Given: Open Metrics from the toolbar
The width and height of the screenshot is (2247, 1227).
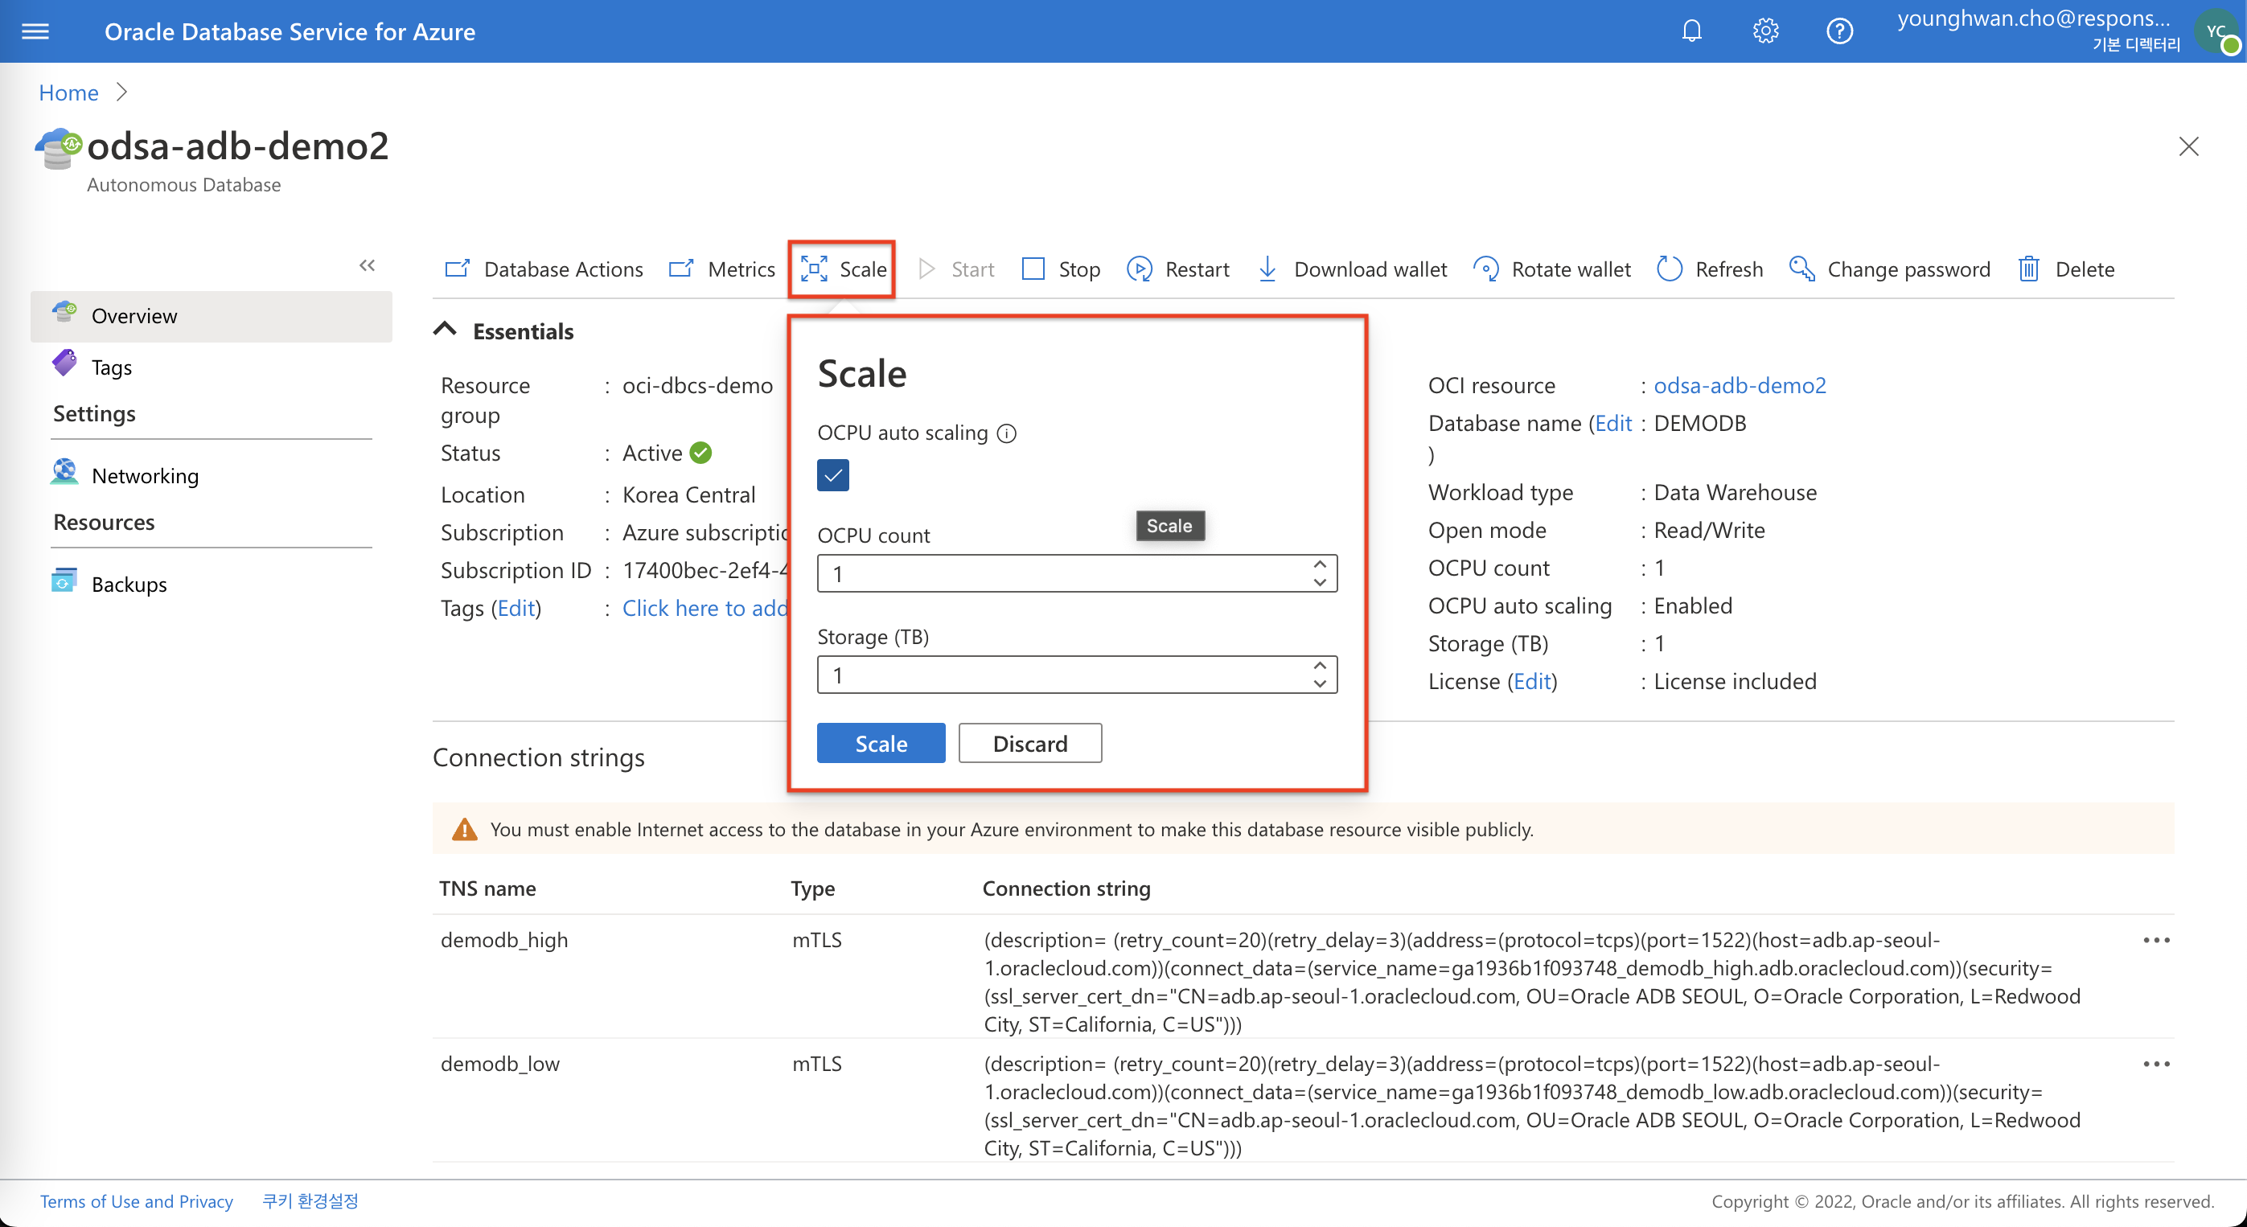Looking at the screenshot, I should (x=721, y=269).
